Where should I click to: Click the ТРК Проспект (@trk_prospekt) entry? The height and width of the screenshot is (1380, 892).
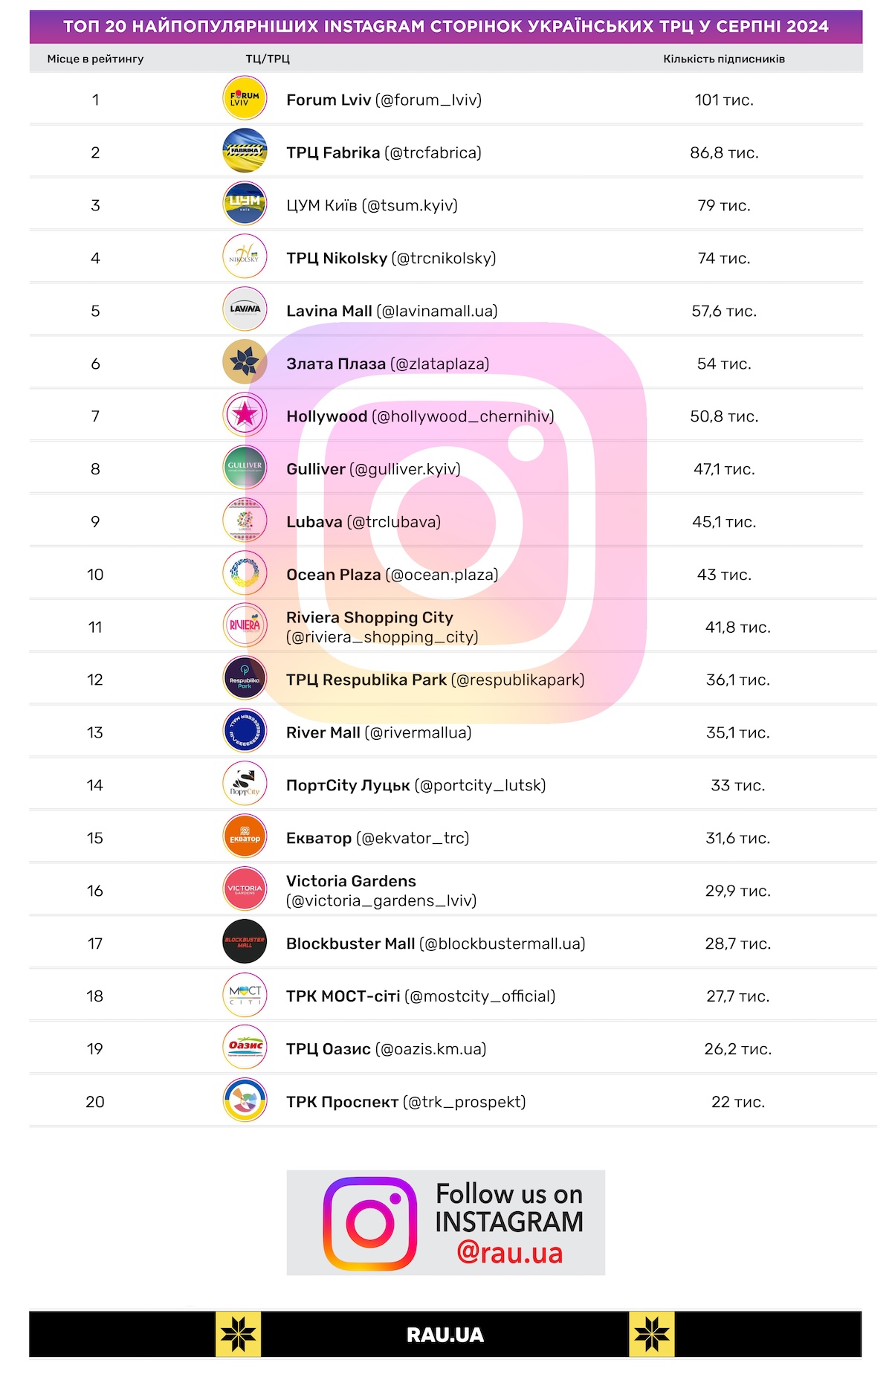pyautogui.click(x=406, y=1102)
